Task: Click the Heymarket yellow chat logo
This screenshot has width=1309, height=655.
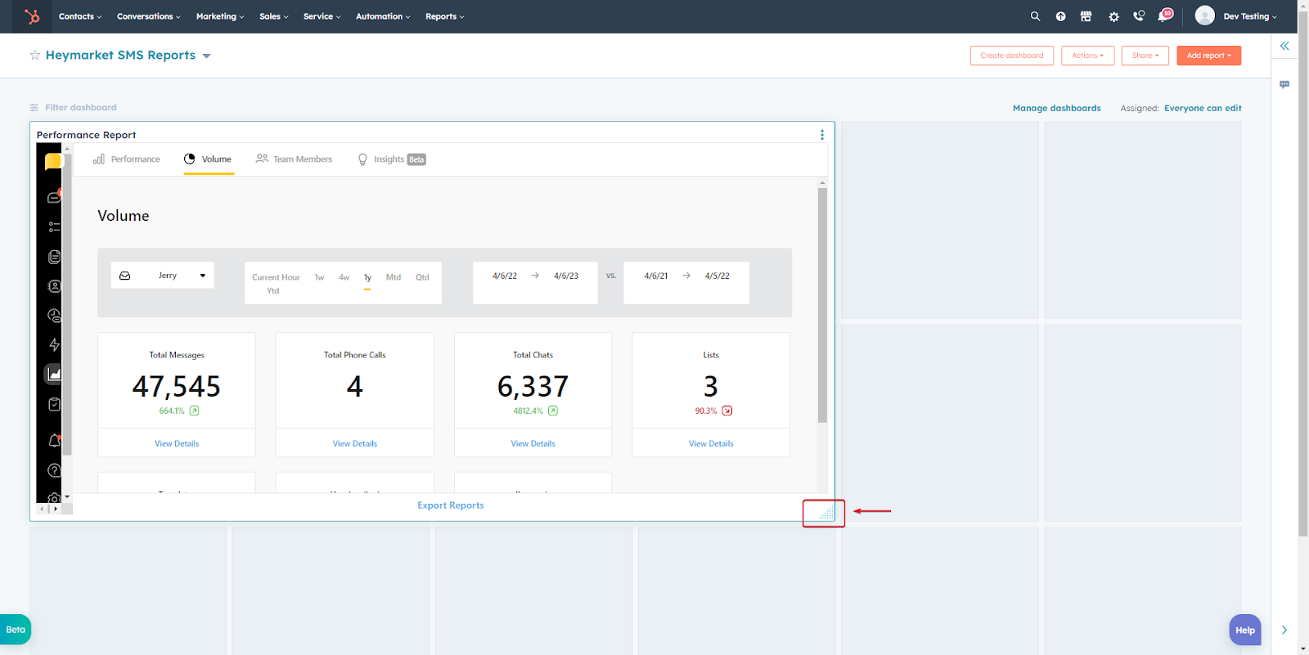Action: (x=53, y=162)
